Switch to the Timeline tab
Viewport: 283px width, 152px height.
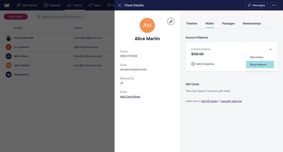[191, 24]
